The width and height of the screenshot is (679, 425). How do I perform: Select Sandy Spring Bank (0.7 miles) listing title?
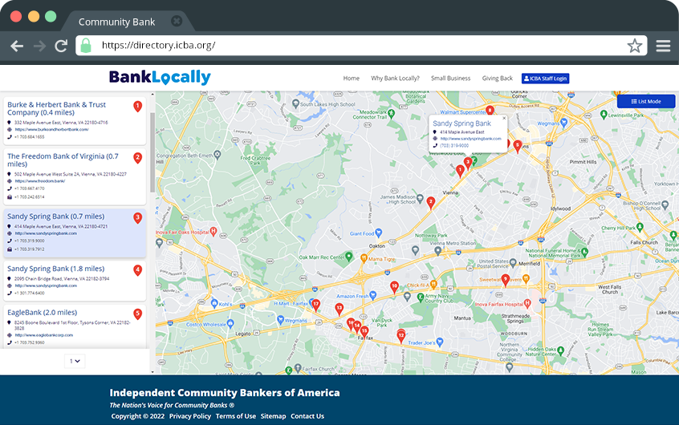tap(56, 217)
